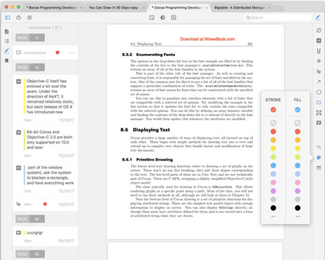Select the 'uuurgrgr' note annotation

pyautogui.click(x=45, y=236)
